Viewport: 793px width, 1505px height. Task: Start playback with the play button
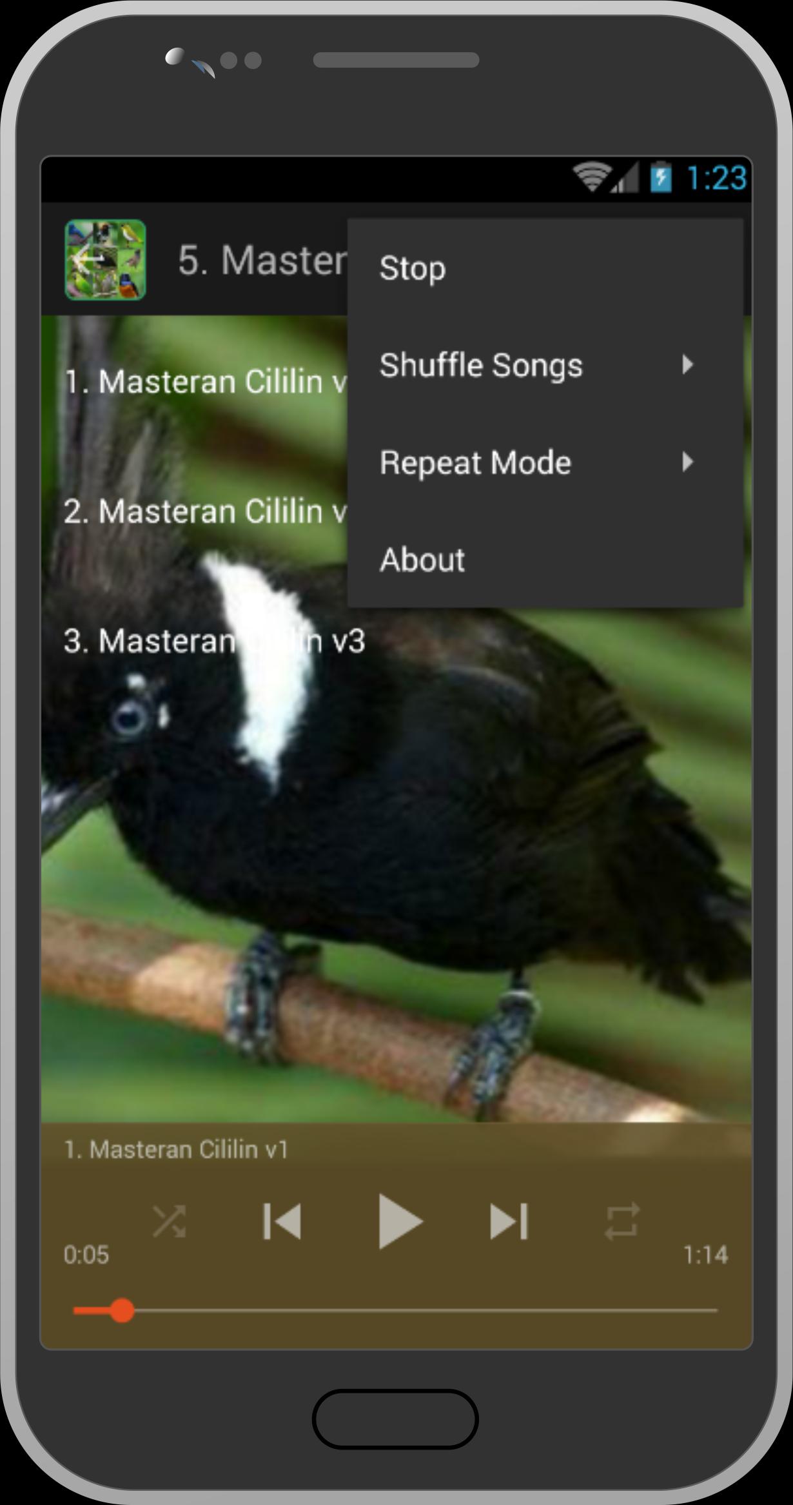pos(399,1221)
